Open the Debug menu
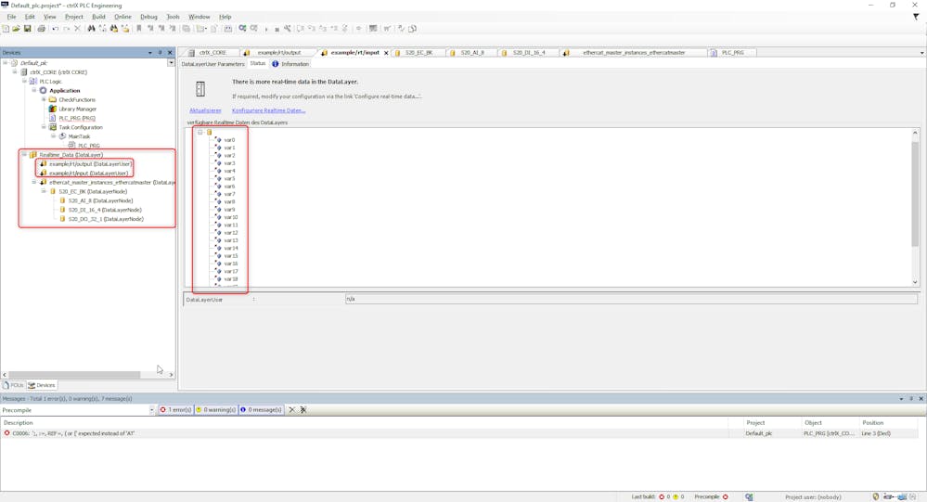 point(148,17)
